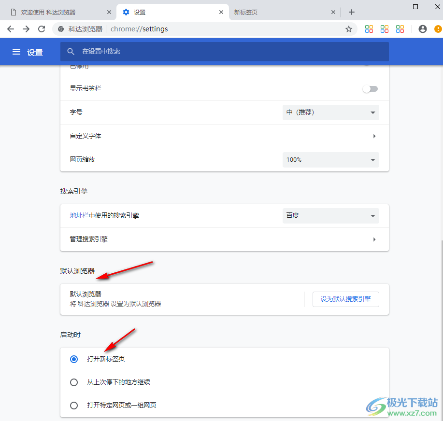Open the user profile avatar icon
The image size is (443, 421).
pyautogui.click(x=422, y=28)
